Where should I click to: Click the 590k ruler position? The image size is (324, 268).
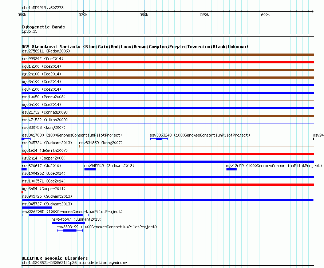click(x=205, y=15)
